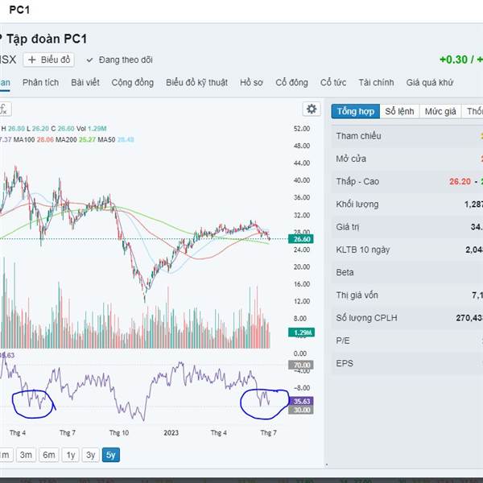Click the MA100 legend label
Viewport: 483px width, 483px height.
coord(24,140)
